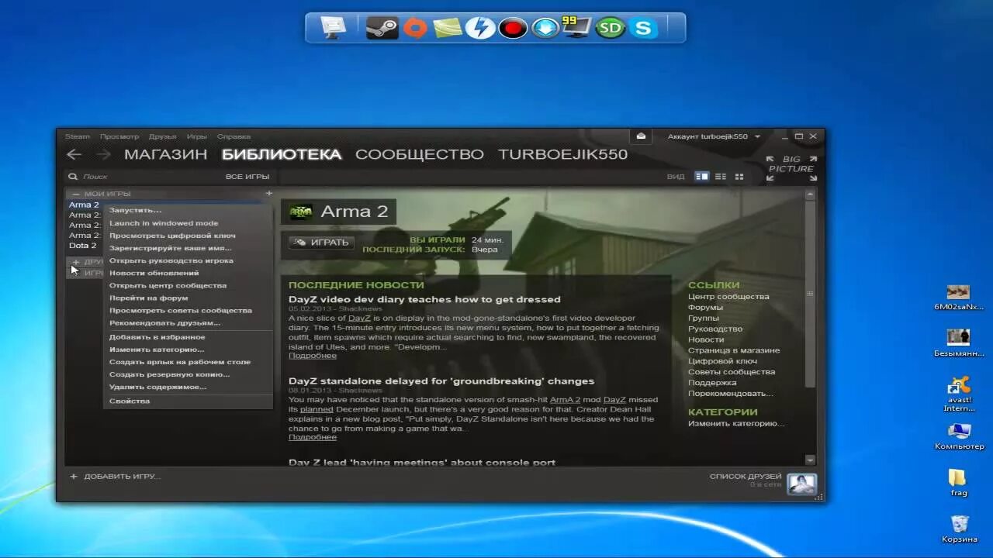Launch Origin from the top dock

[415, 28]
